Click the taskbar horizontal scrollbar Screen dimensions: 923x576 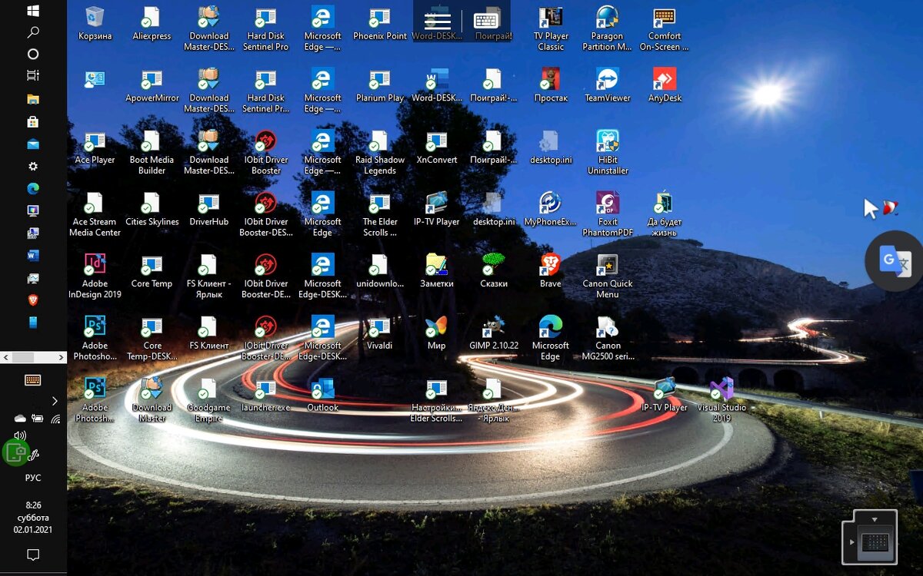coord(33,357)
